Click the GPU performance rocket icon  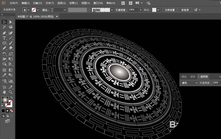click(x=148, y=3)
